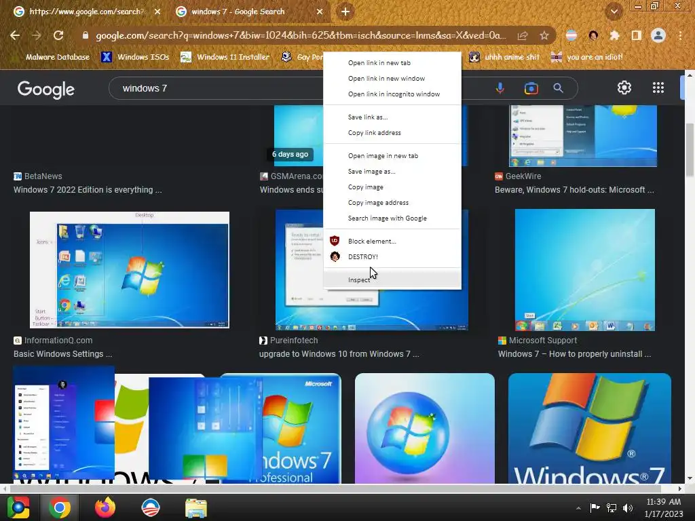Launch Firefox from the taskbar
This screenshot has width=695, height=521.
tap(105, 507)
